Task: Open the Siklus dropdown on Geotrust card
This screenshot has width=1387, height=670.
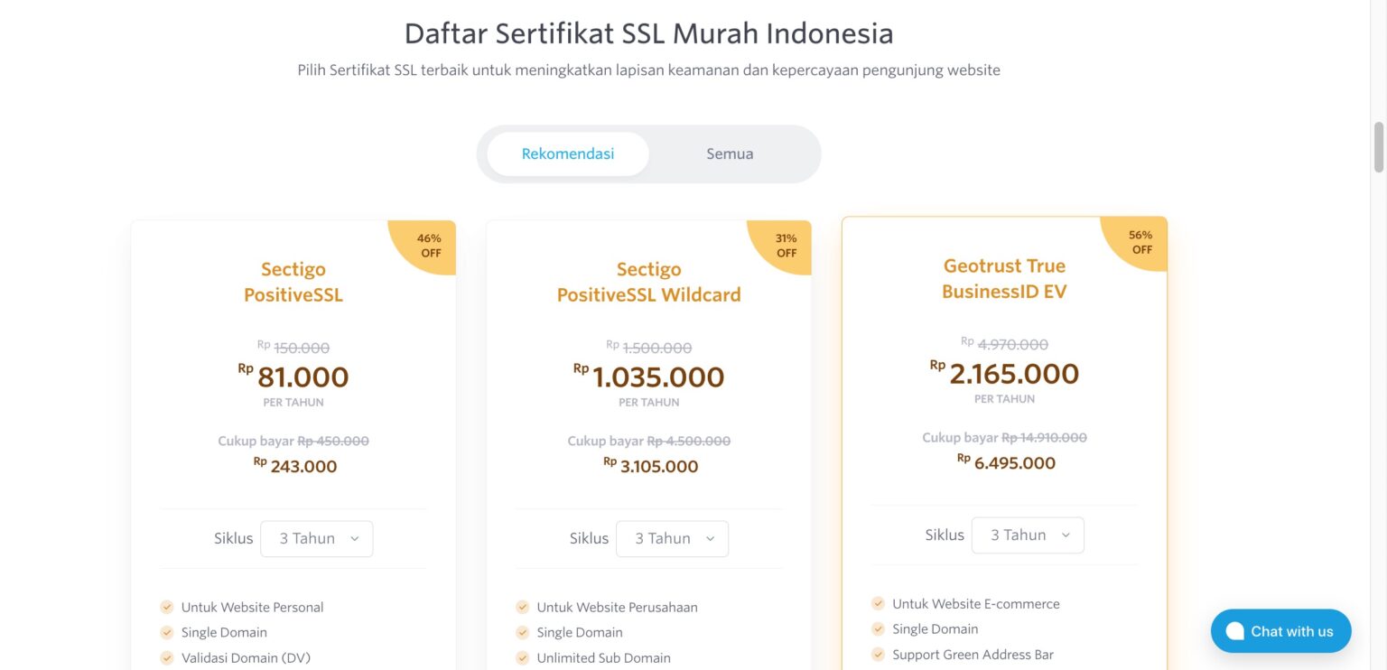Action: pos(1028,535)
